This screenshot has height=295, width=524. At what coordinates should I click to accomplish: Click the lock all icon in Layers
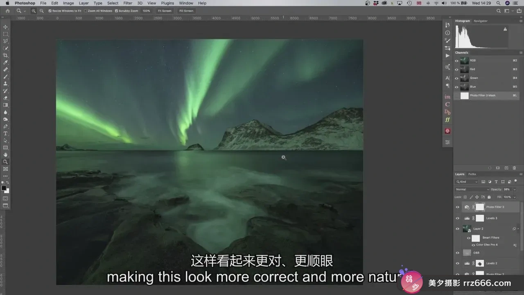[489, 197]
